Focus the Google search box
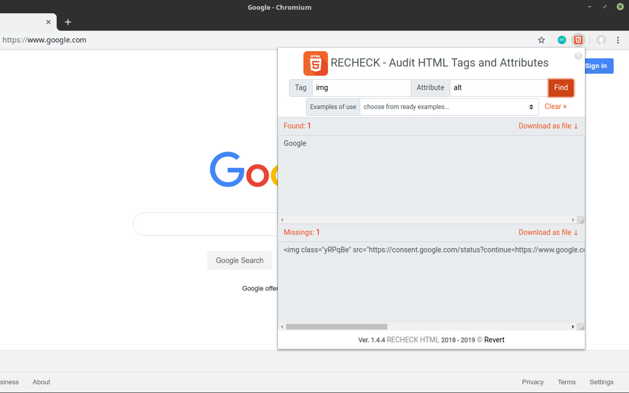Image resolution: width=629 pixels, height=393 pixels. (x=205, y=224)
